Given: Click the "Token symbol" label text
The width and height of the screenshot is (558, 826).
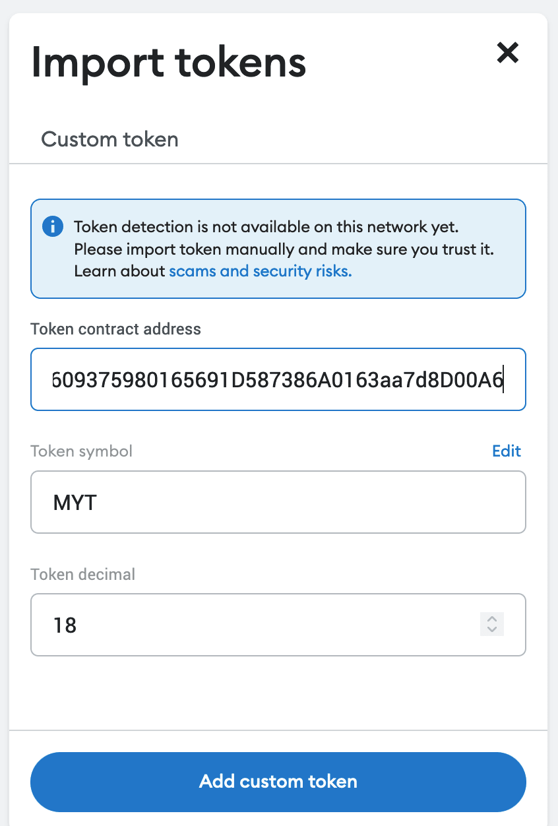Looking at the screenshot, I should (x=81, y=451).
